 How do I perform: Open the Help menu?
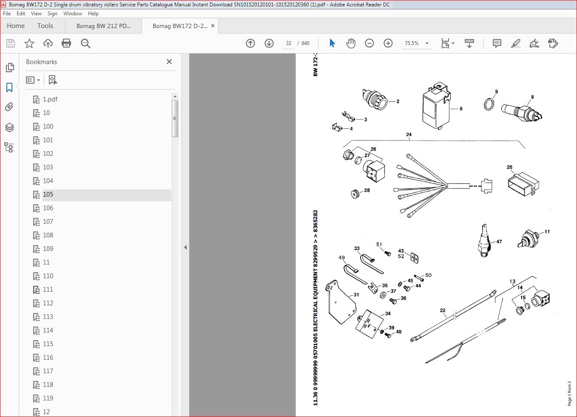click(93, 14)
